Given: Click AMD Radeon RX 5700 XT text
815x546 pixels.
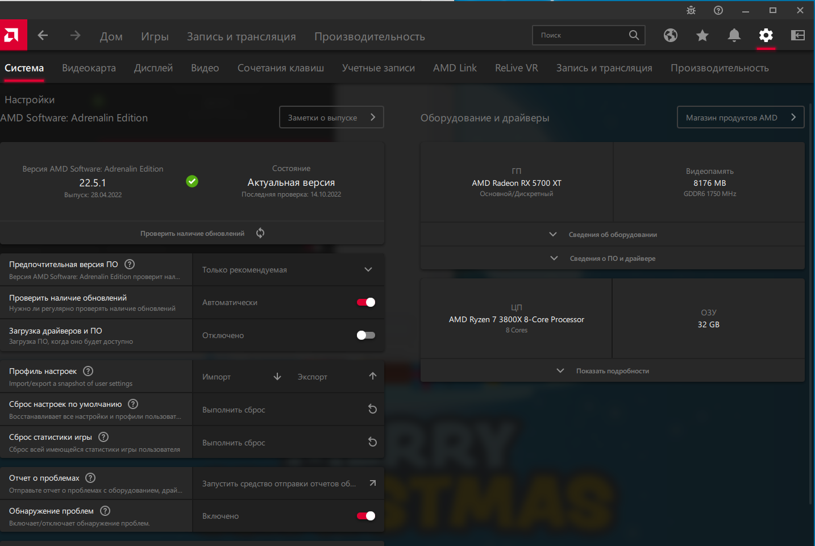Looking at the screenshot, I should coord(517,183).
